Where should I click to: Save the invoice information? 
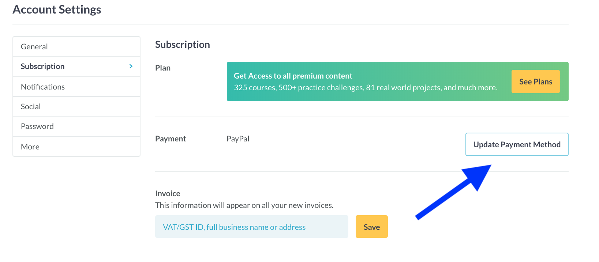pyautogui.click(x=371, y=227)
